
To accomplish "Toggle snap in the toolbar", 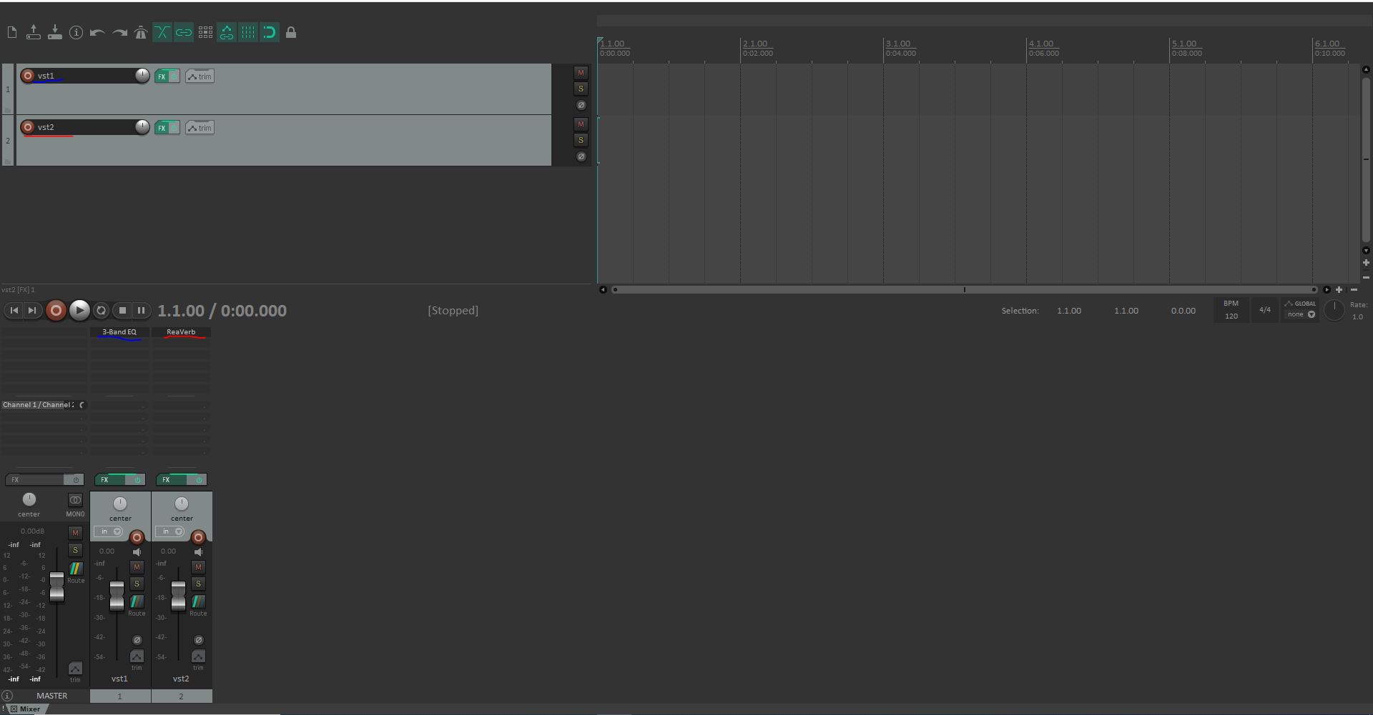I will click(270, 32).
